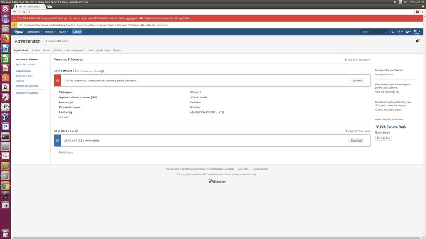The image size is (426, 239).
Task: Open the Manage licenses link
Action: [x=384, y=74]
